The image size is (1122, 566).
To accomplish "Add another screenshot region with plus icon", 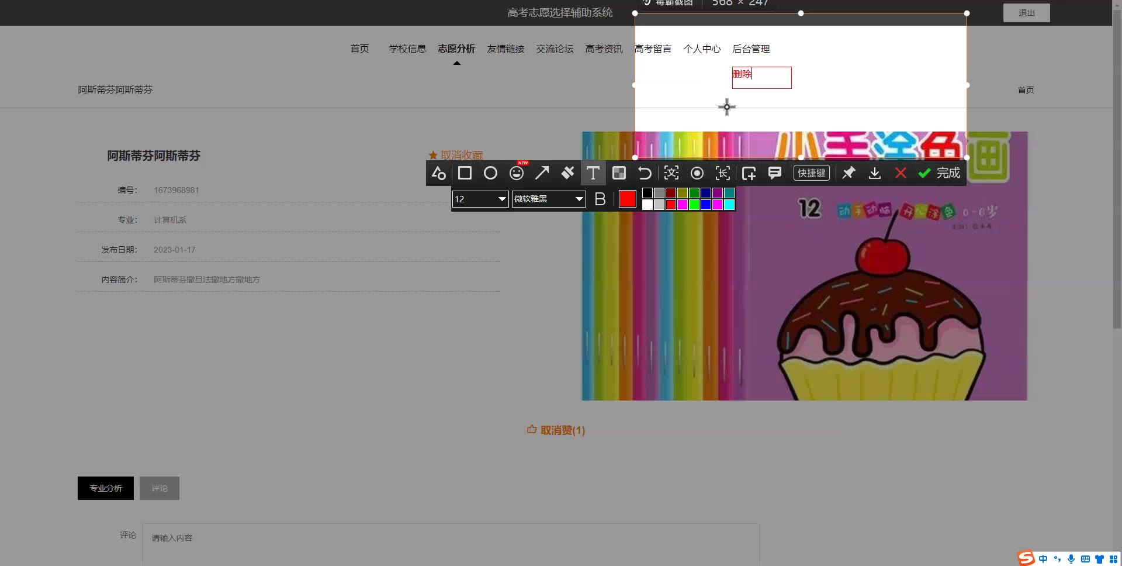I will point(749,173).
